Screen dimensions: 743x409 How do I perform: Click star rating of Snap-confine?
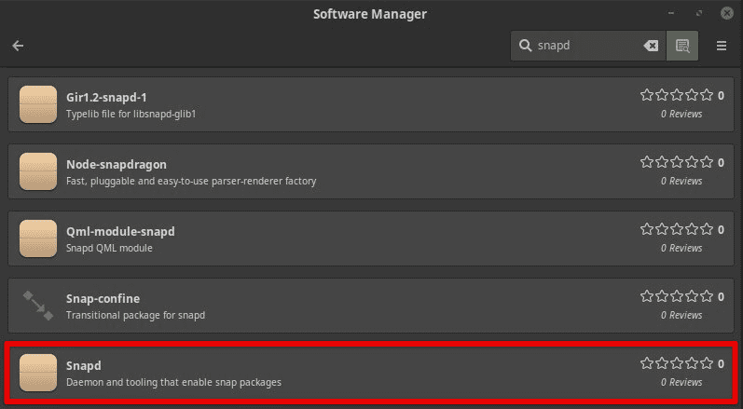677,296
